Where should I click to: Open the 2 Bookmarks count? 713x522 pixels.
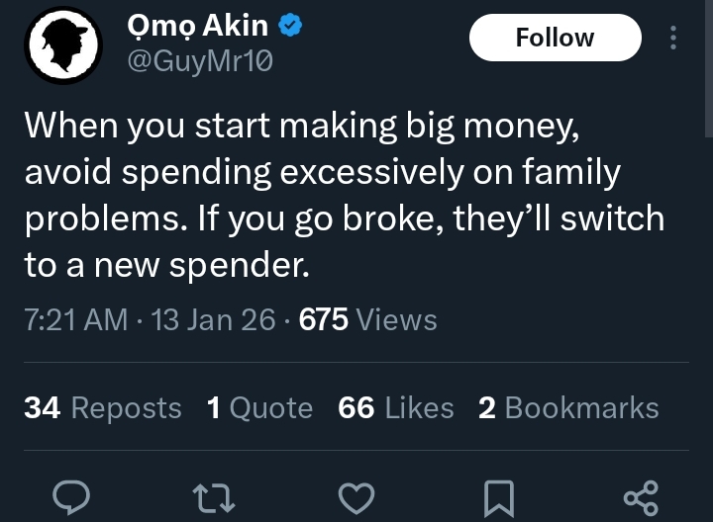pyautogui.click(x=567, y=408)
